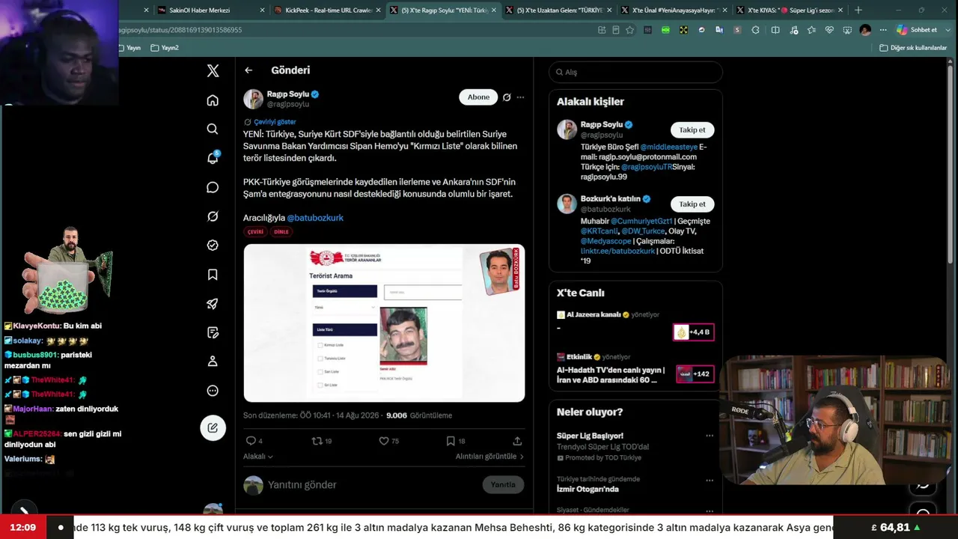Click the rocket icon in the sidebar
The image size is (958, 539).
213,303
